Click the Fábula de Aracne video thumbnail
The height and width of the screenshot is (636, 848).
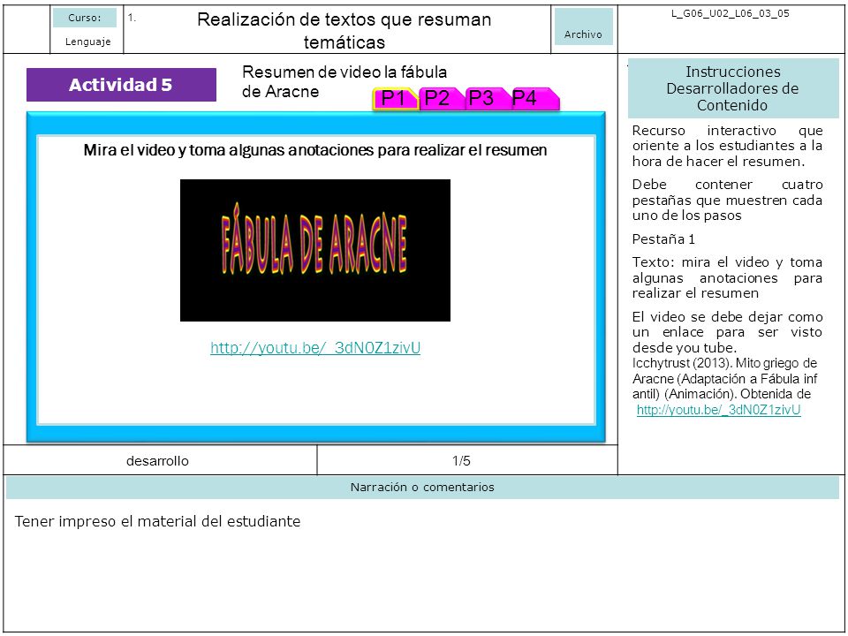315,250
